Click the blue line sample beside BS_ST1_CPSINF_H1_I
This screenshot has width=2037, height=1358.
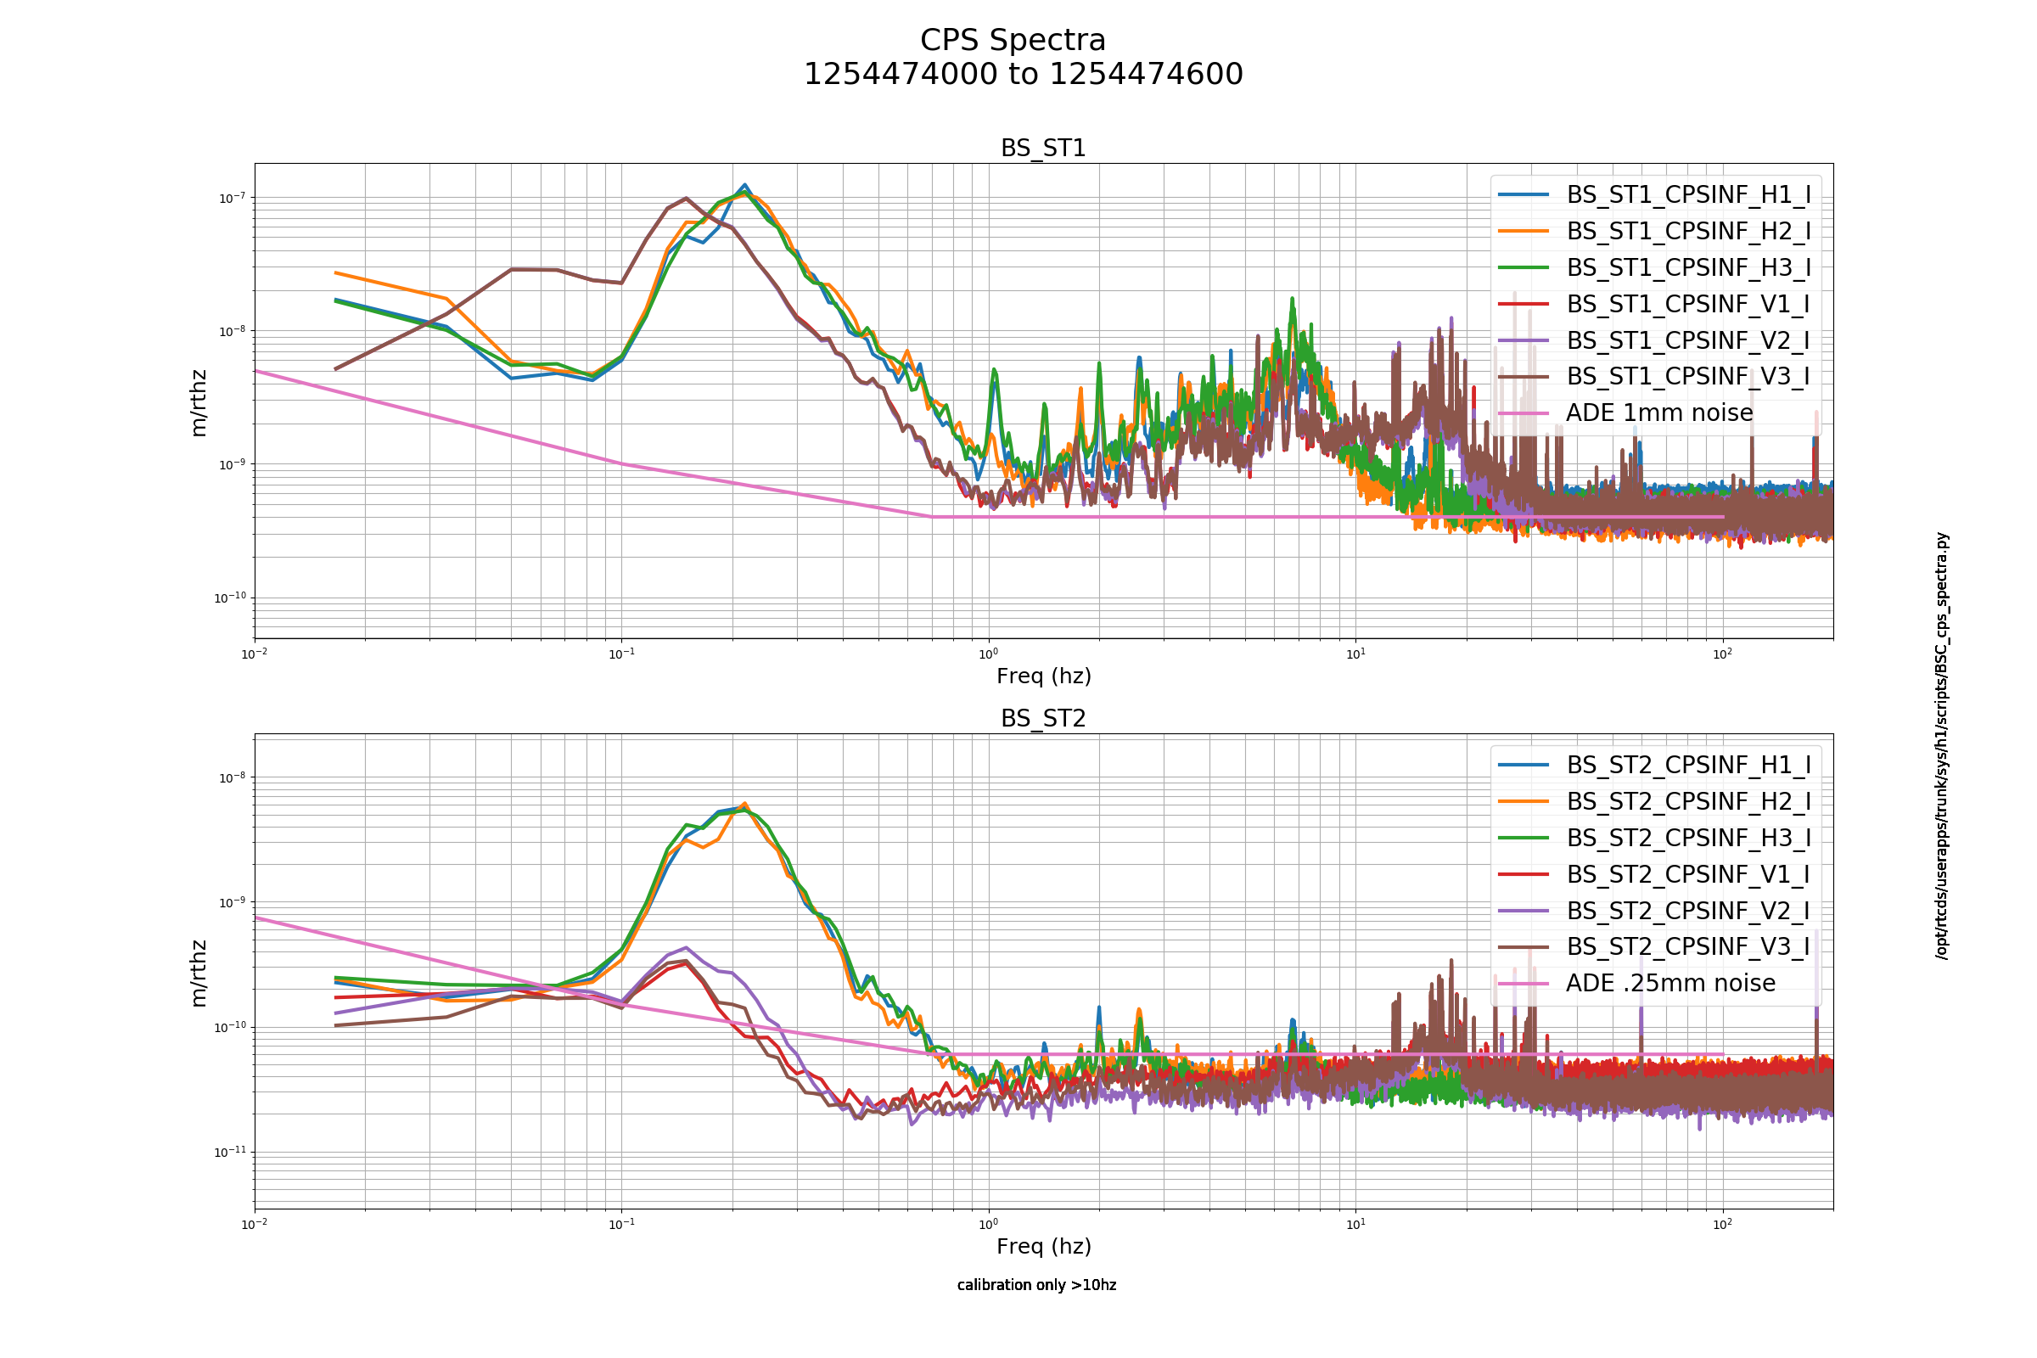click(1524, 195)
